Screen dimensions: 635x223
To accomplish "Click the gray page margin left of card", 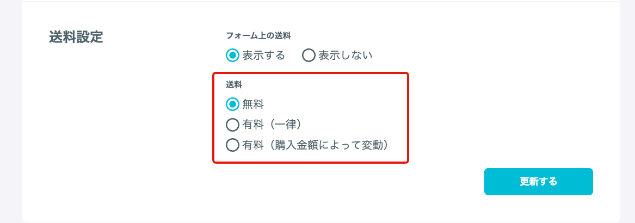I will tap(10, 112).
